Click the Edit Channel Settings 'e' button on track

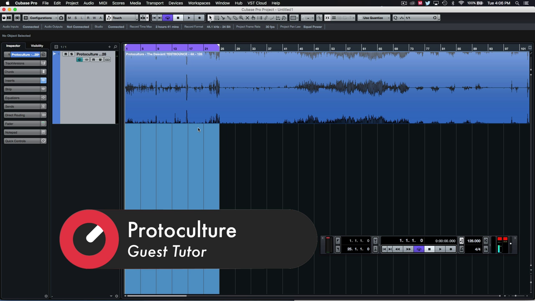click(79, 60)
